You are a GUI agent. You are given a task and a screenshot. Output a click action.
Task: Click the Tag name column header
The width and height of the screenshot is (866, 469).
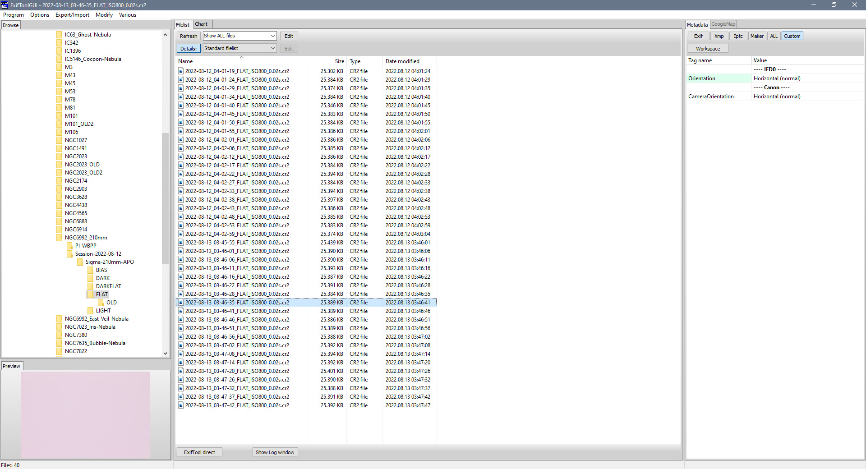719,60
